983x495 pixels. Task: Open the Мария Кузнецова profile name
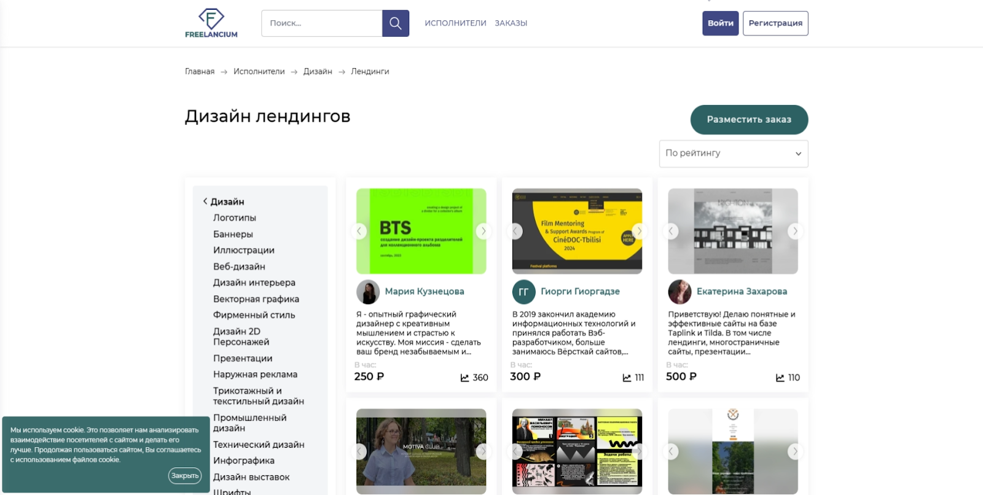pos(425,292)
